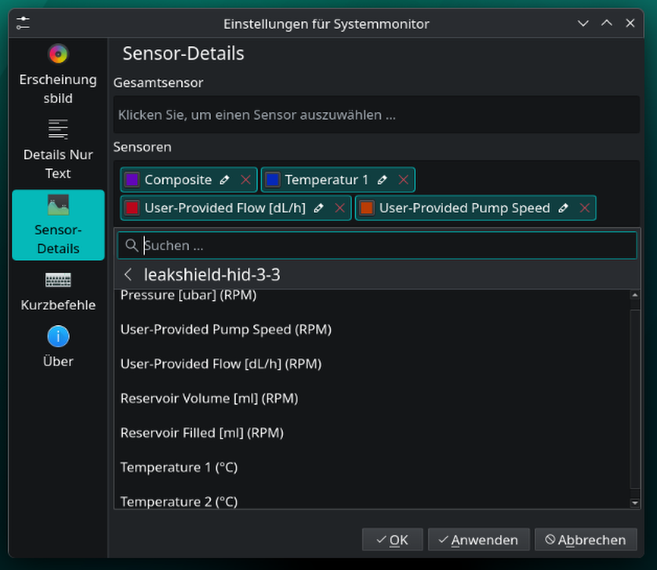Click the leakshield-hid-3-3 header title
The image size is (657, 570).
click(x=212, y=275)
